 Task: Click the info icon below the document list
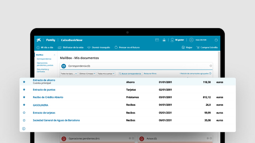click(x=24, y=129)
